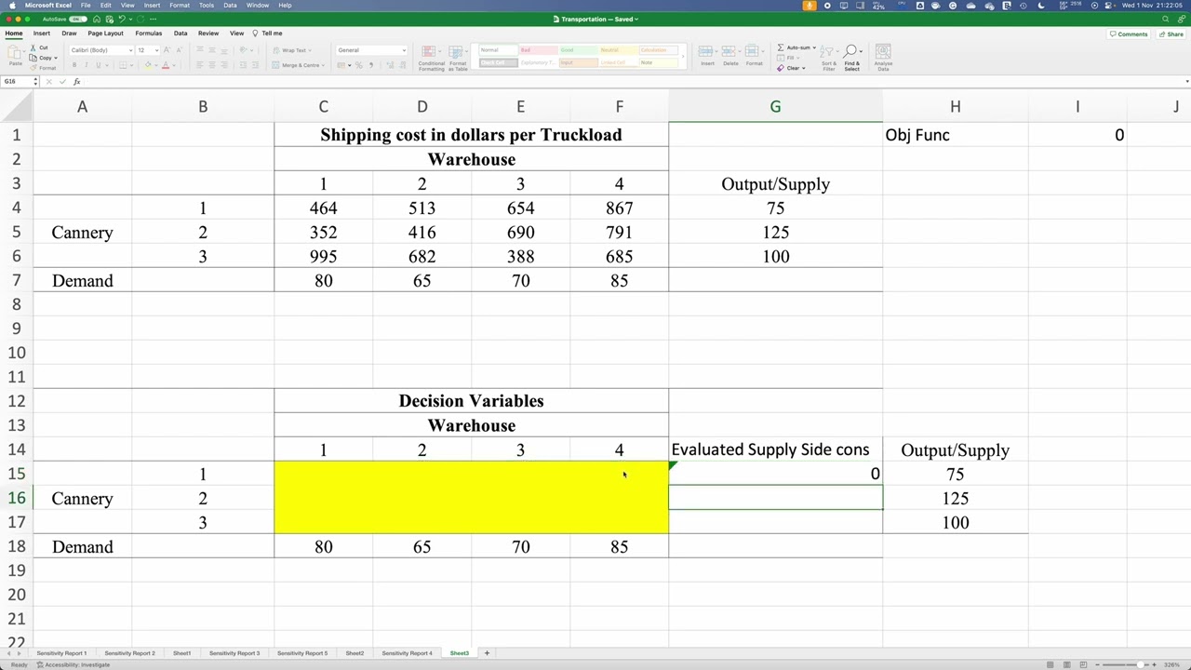Open the Copy dropdown
The image size is (1191, 670).
(x=55, y=58)
